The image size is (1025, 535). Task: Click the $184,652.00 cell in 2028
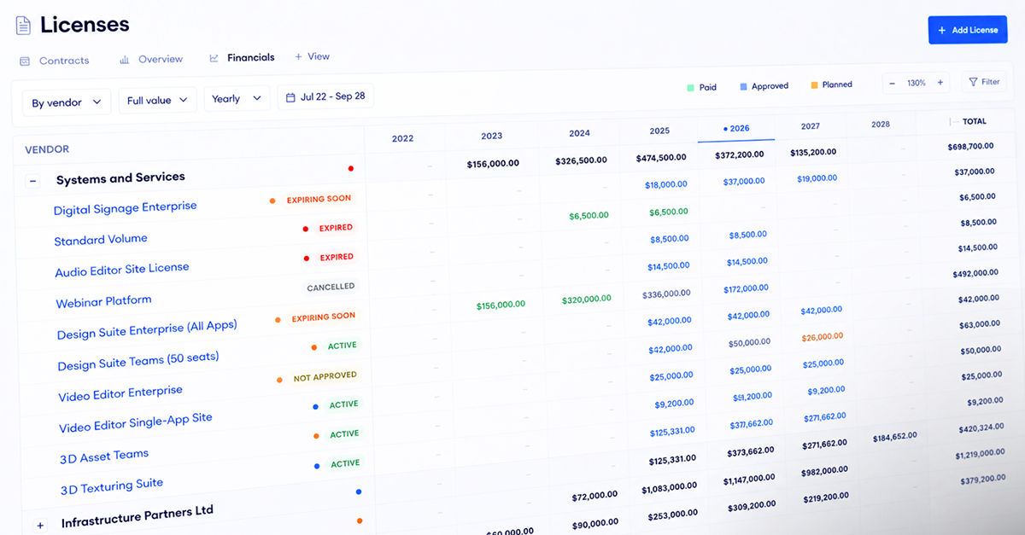tap(894, 437)
